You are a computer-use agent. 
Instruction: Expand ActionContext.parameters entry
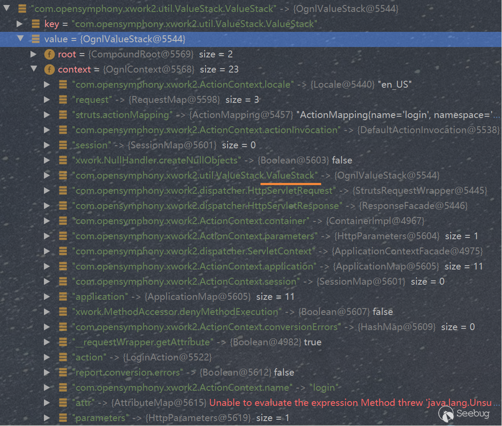coord(47,236)
